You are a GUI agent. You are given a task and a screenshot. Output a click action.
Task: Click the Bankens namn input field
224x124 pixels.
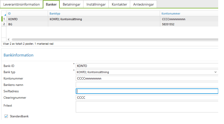pos(147,85)
